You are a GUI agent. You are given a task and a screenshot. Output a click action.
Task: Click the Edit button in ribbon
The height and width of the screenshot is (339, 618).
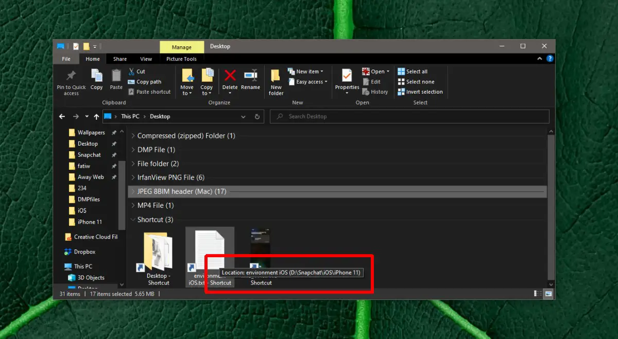371,82
